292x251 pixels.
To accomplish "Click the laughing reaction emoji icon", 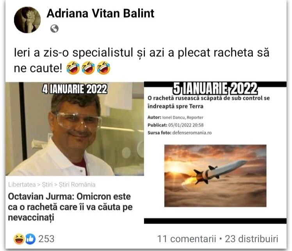I will pyautogui.click(x=19, y=239).
